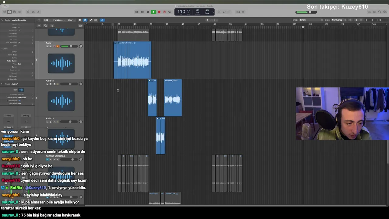The image size is (389, 219).
Task: Click the add track plus button
Action: [39, 26]
